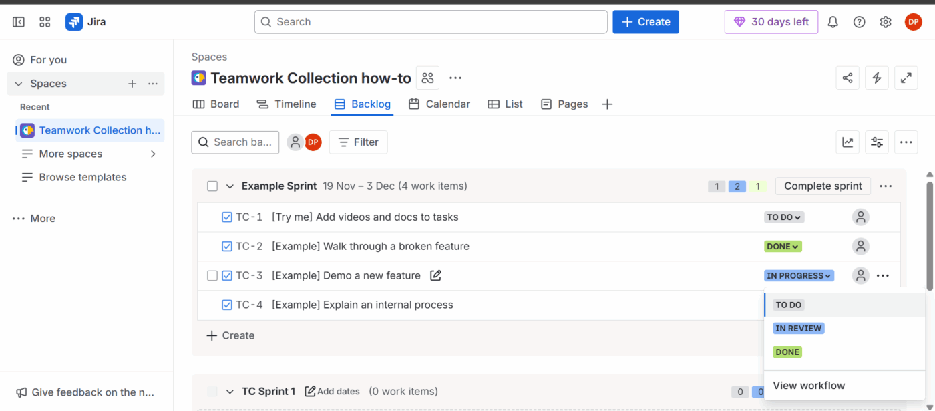Collapse the Spaces section in the sidebar
935x411 pixels.
pyautogui.click(x=17, y=83)
